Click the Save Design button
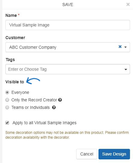This screenshot has height=163, width=133. (114, 154)
